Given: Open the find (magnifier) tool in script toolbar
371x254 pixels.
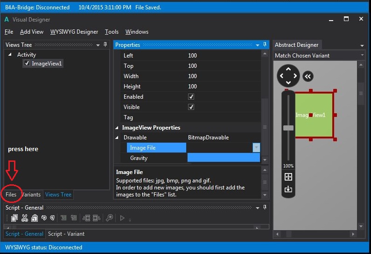Looking at the screenshot, I should 109,218.
